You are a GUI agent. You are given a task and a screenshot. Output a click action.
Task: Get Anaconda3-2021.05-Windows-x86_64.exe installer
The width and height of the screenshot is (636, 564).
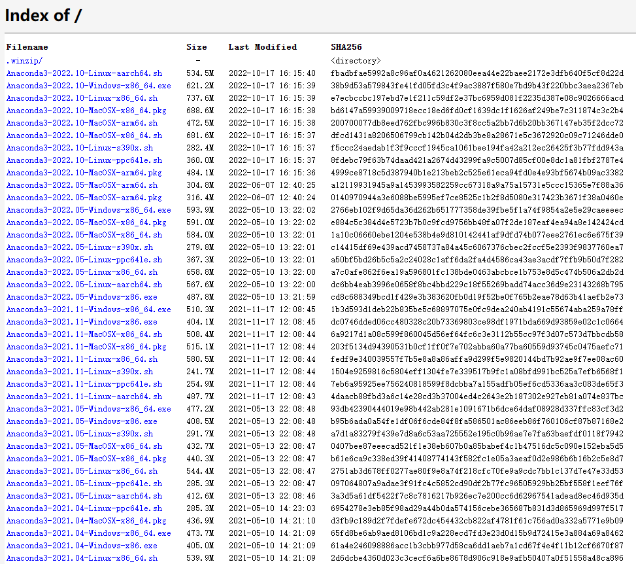pos(88,409)
